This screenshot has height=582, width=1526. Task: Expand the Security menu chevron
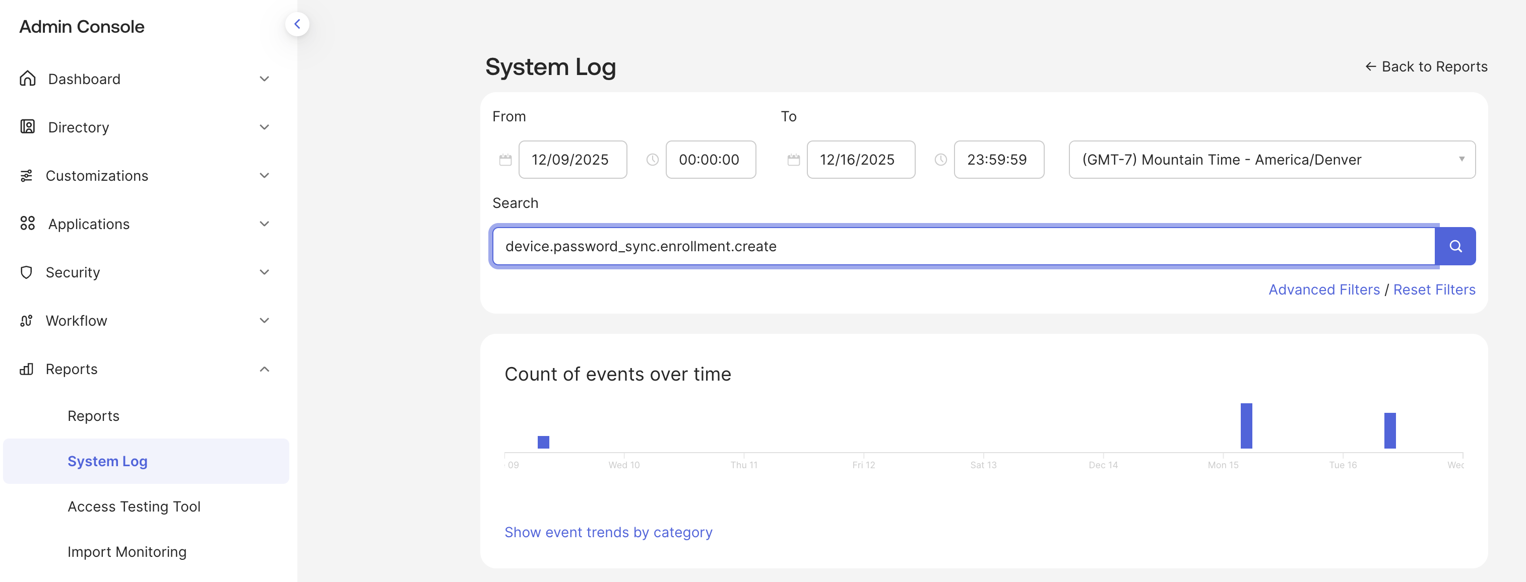265,272
